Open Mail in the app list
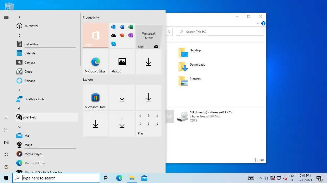The image size is (327, 183). [47, 136]
